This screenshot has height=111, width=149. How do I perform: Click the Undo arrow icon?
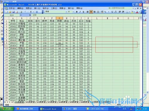[25, 12]
